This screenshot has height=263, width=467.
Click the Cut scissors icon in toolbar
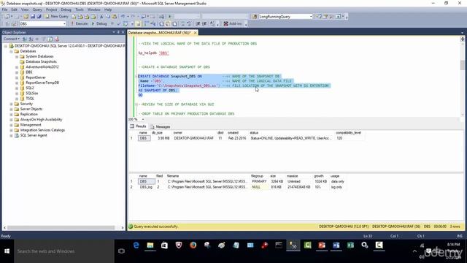(x=101, y=16)
